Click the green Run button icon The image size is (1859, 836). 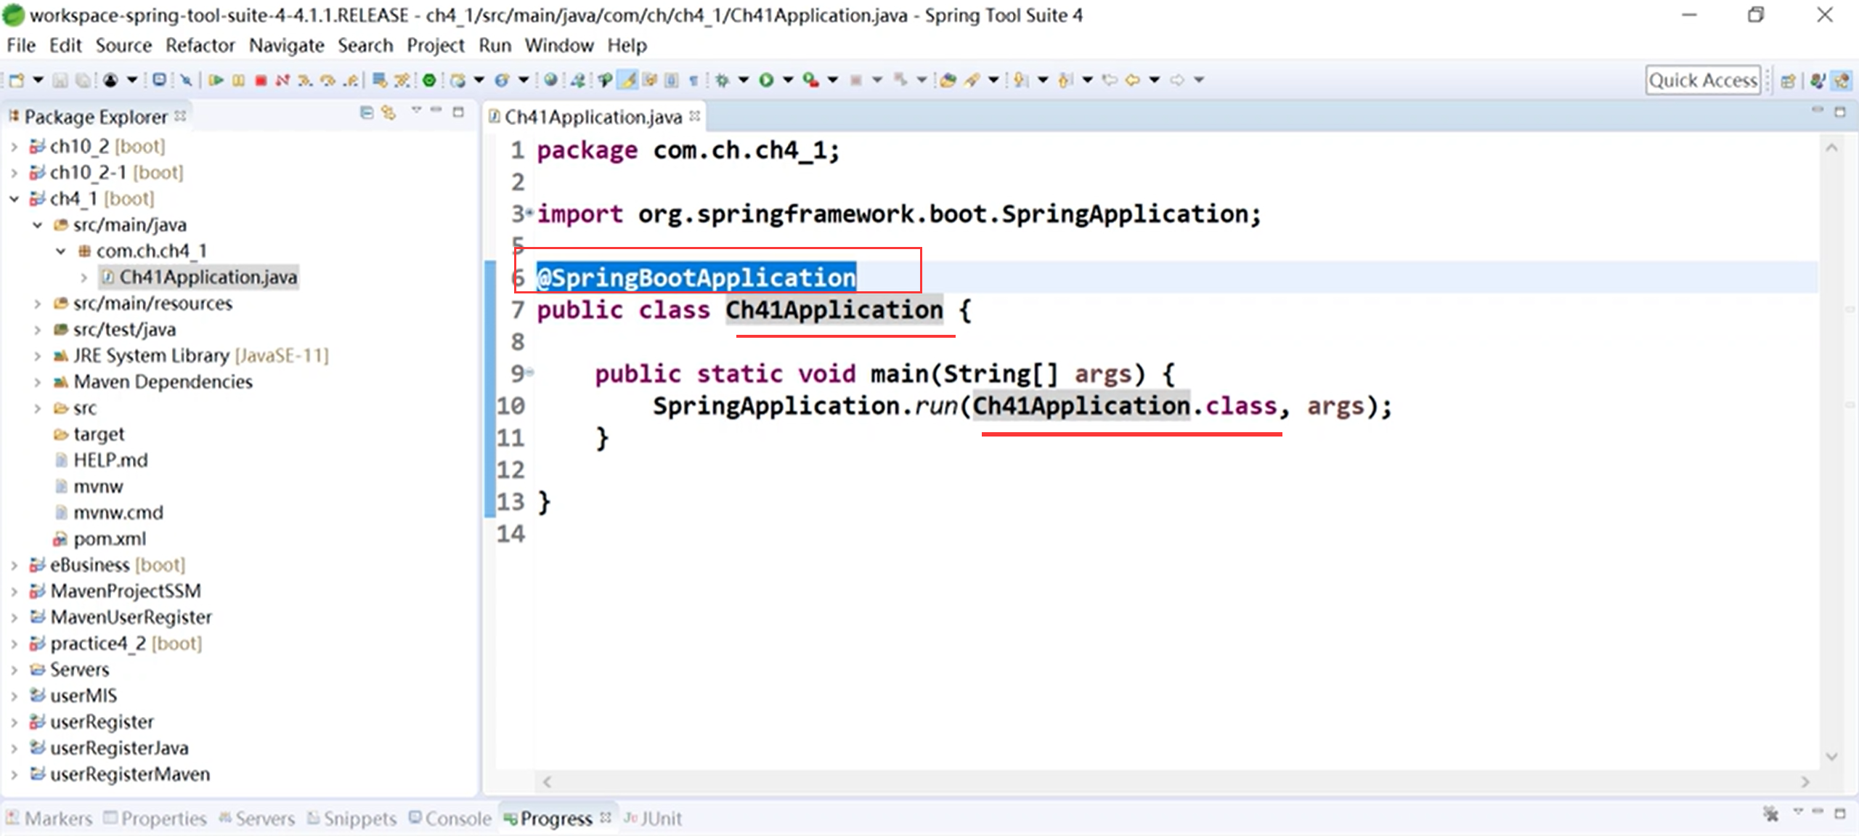tap(766, 80)
